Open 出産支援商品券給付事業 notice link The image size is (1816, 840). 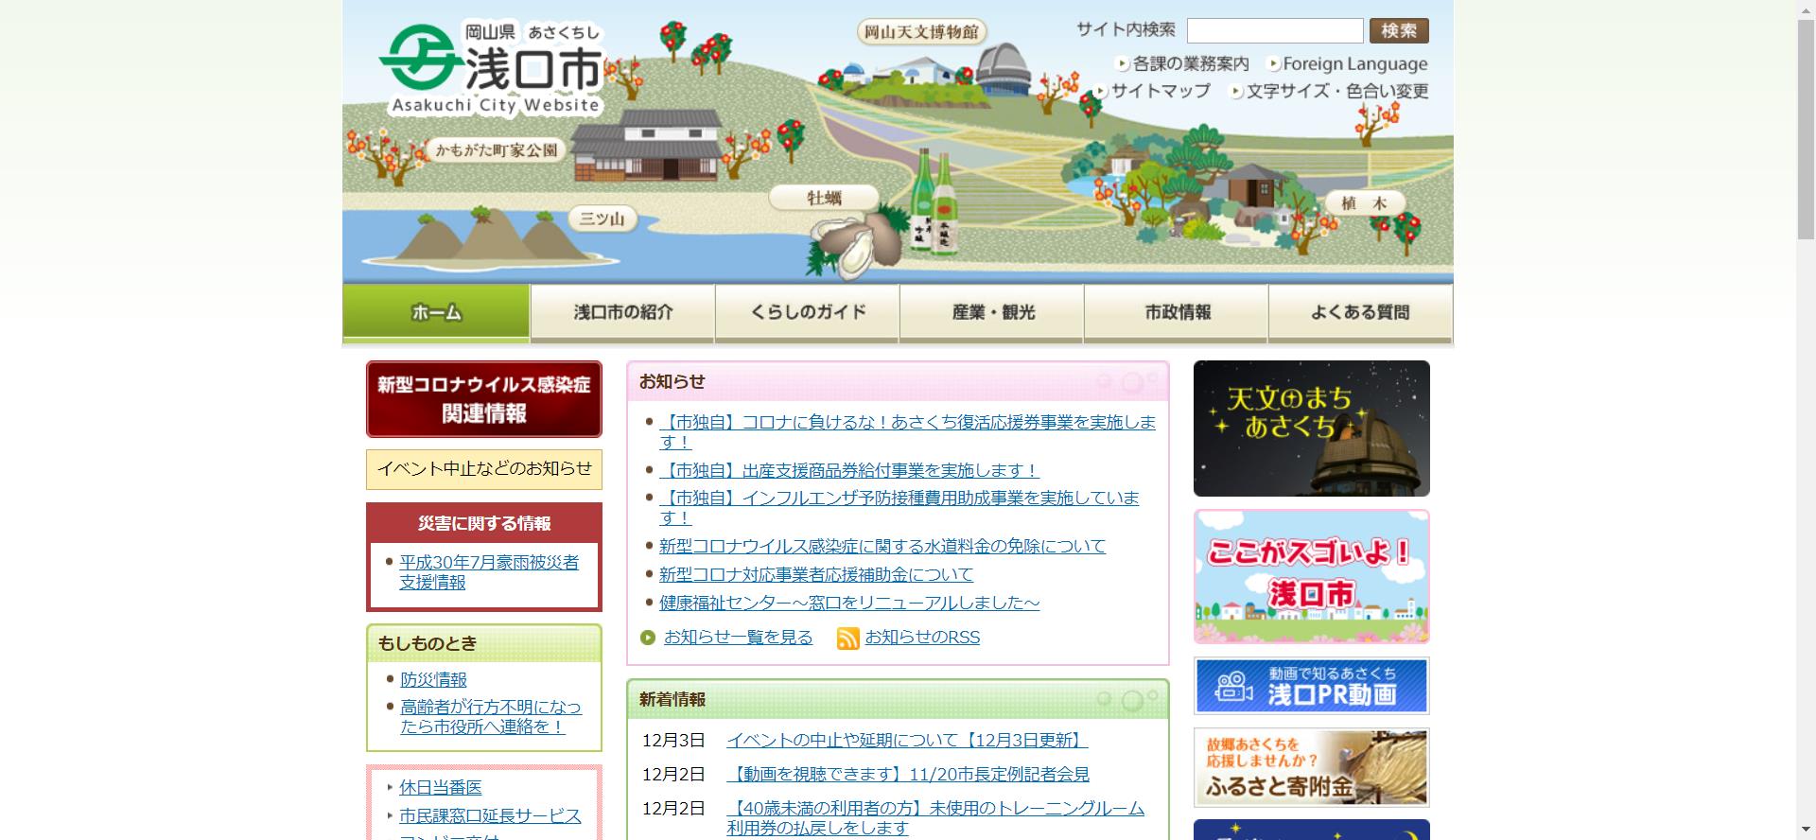point(848,470)
